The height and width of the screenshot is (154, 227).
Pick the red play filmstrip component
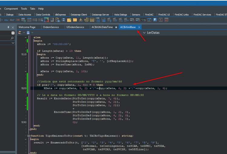pos(160,20)
